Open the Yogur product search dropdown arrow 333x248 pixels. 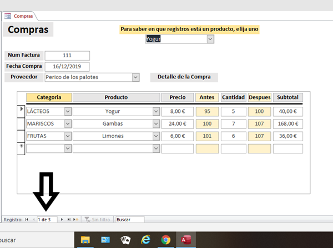coord(210,39)
